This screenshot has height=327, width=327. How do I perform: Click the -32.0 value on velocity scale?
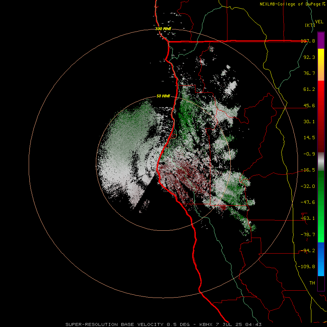tap(308, 186)
